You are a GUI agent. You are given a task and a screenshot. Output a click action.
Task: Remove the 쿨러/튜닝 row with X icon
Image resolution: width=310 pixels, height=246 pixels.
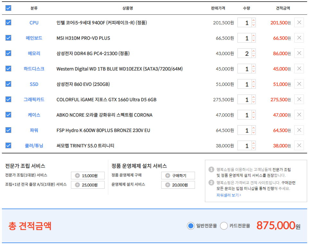[x=299, y=145]
